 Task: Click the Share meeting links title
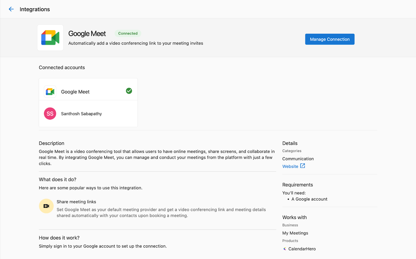pyautogui.click(x=76, y=202)
